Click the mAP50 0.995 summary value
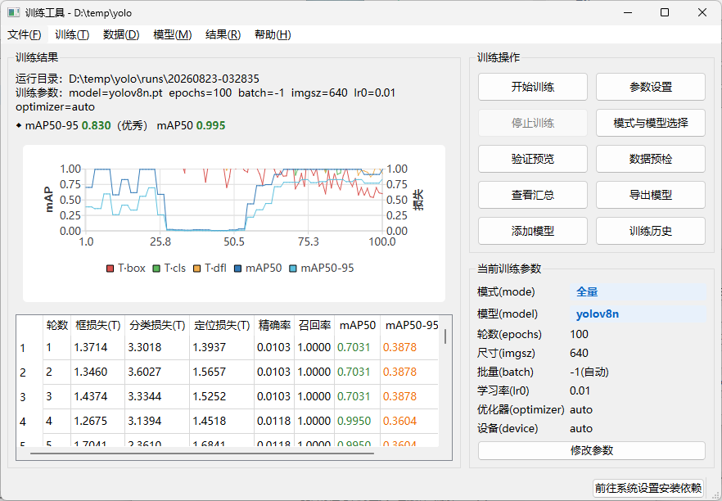Viewport: 722px width, 501px height. (210, 126)
